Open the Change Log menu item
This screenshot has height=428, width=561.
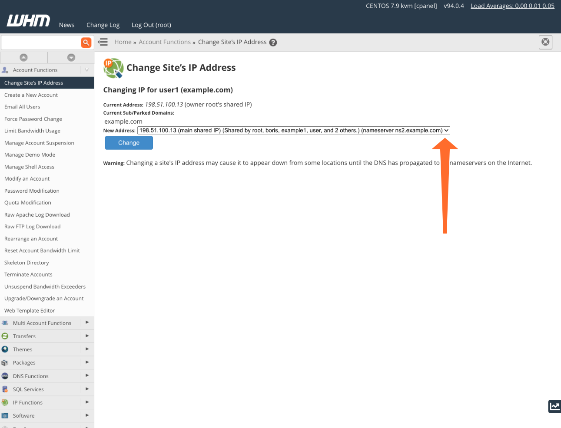point(103,25)
